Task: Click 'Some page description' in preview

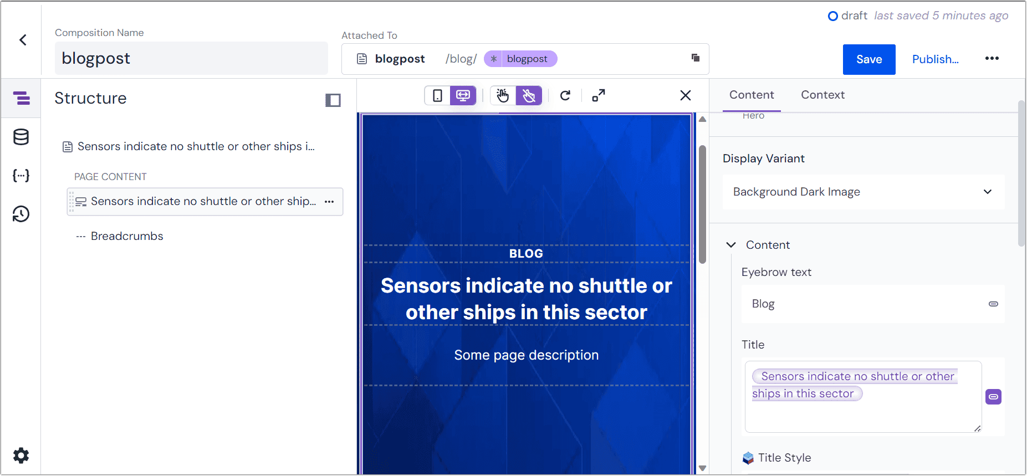Action: pyautogui.click(x=527, y=355)
